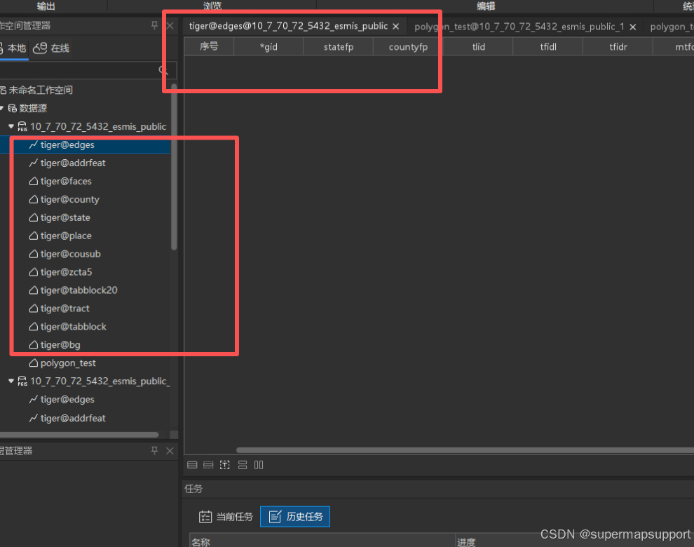Screen dimensions: 694x547
Task: Click the 名称 column header in tasks
Action: (322, 541)
